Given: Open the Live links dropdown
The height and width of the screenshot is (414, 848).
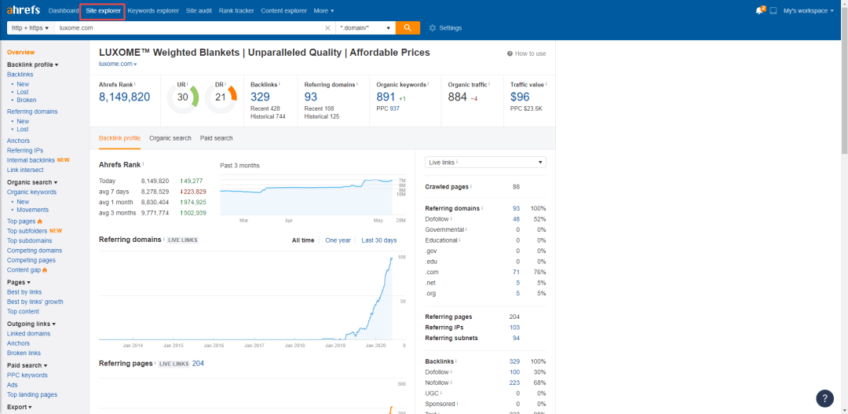Looking at the screenshot, I should 485,162.
